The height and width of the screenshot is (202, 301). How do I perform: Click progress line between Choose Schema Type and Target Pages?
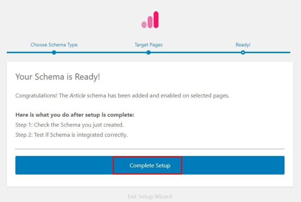coord(101,53)
